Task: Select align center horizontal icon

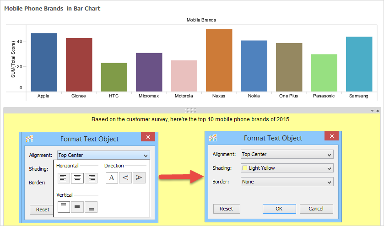Action: (x=77, y=178)
